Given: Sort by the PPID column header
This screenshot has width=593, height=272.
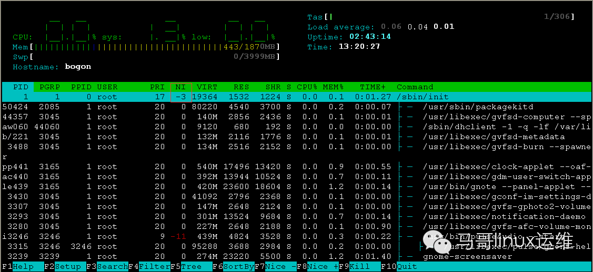Looking at the screenshot, I should pyautogui.click(x=82, y=87).
